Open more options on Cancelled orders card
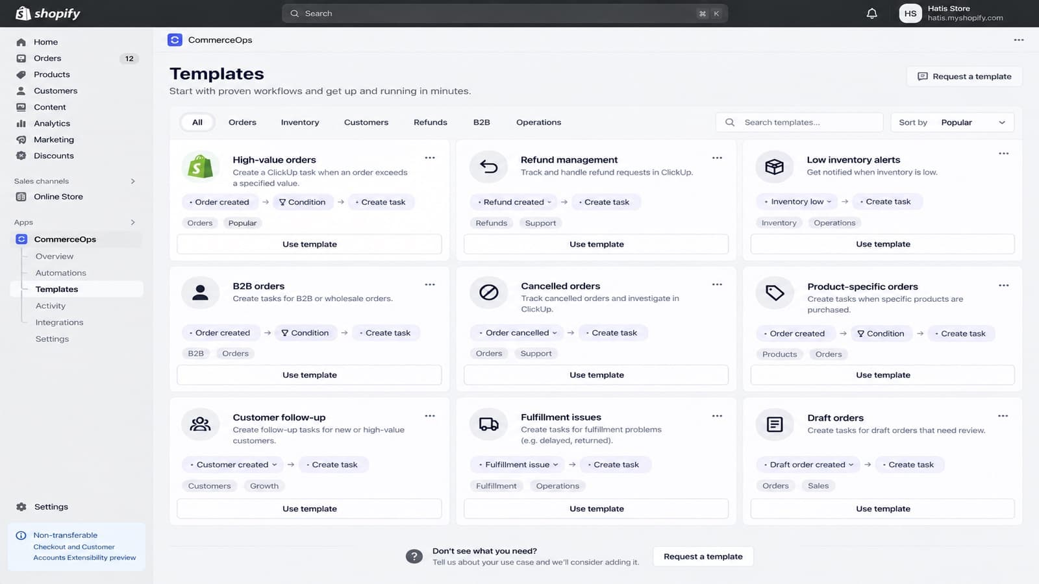The width and height of the screenshot is (1039, 584). pos(717,284)
